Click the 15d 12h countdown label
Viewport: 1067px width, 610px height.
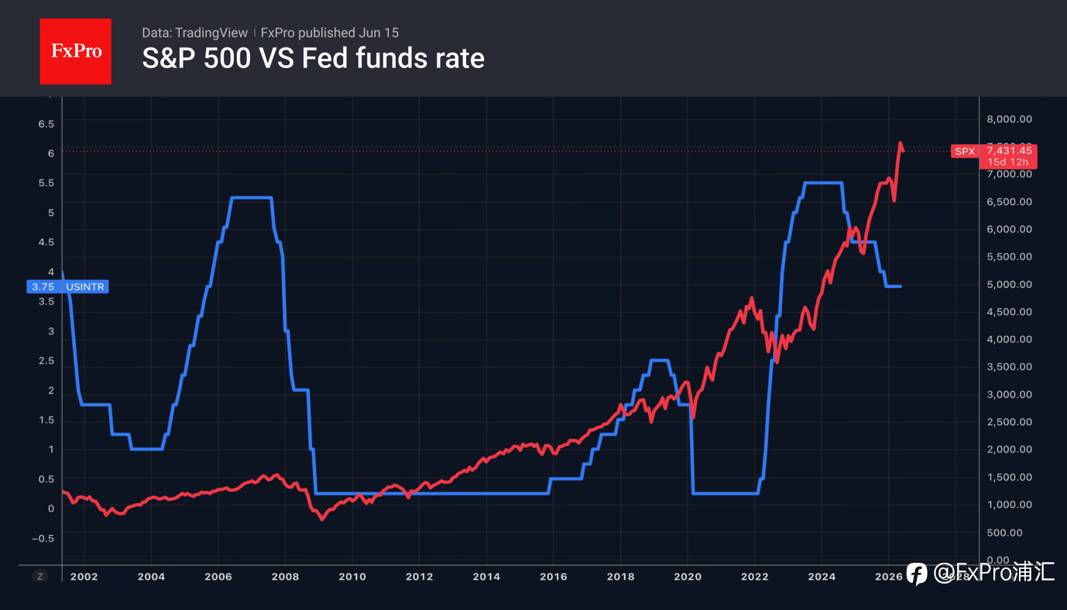tap(1007, 162)
